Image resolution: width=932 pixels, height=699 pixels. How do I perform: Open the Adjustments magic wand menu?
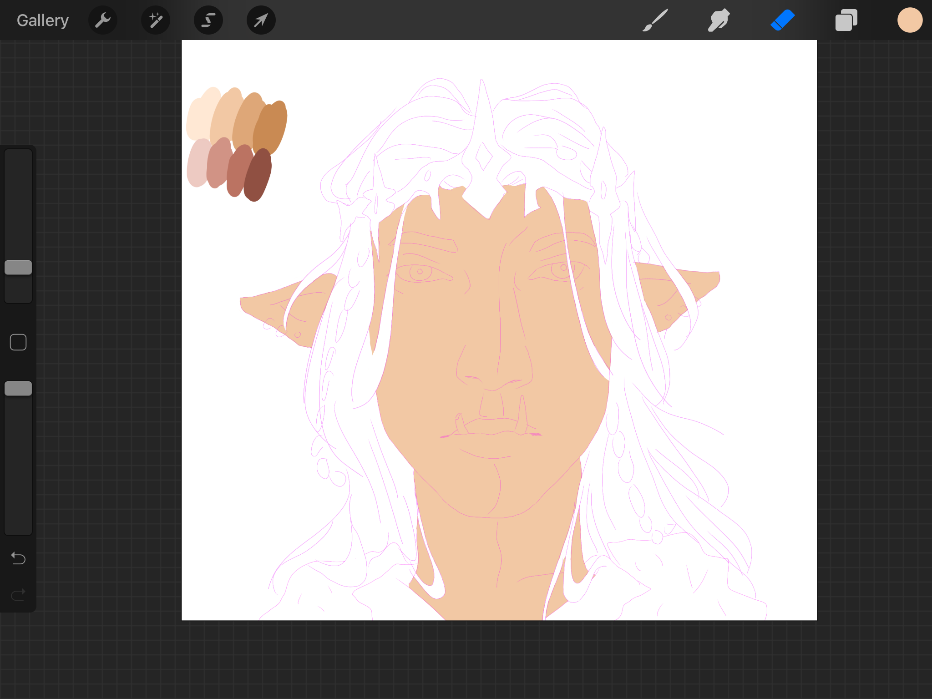point(156,20)
